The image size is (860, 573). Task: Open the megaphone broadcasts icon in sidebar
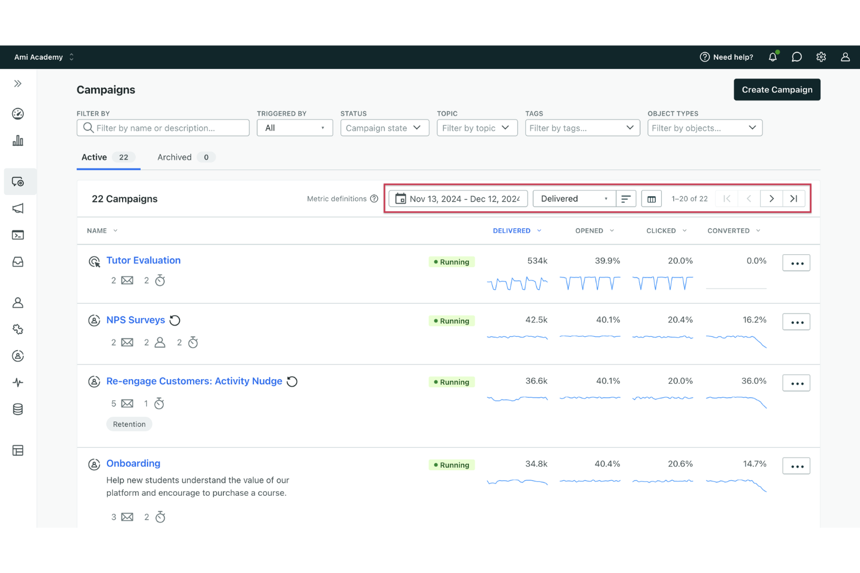(x=18, y=208)
